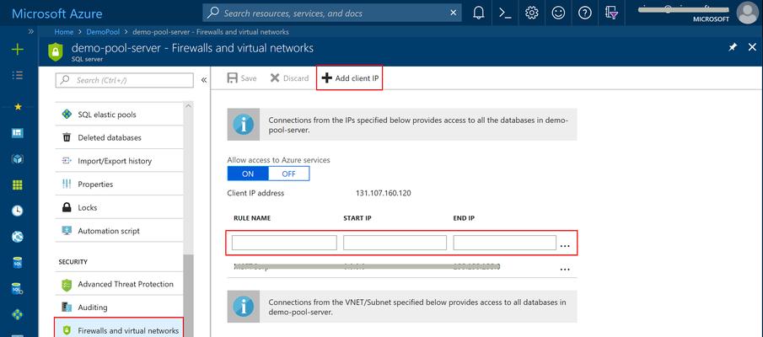This screenshot has width=763, height=337.
Task: Collapse the resource menu
Action: point(204,80)
